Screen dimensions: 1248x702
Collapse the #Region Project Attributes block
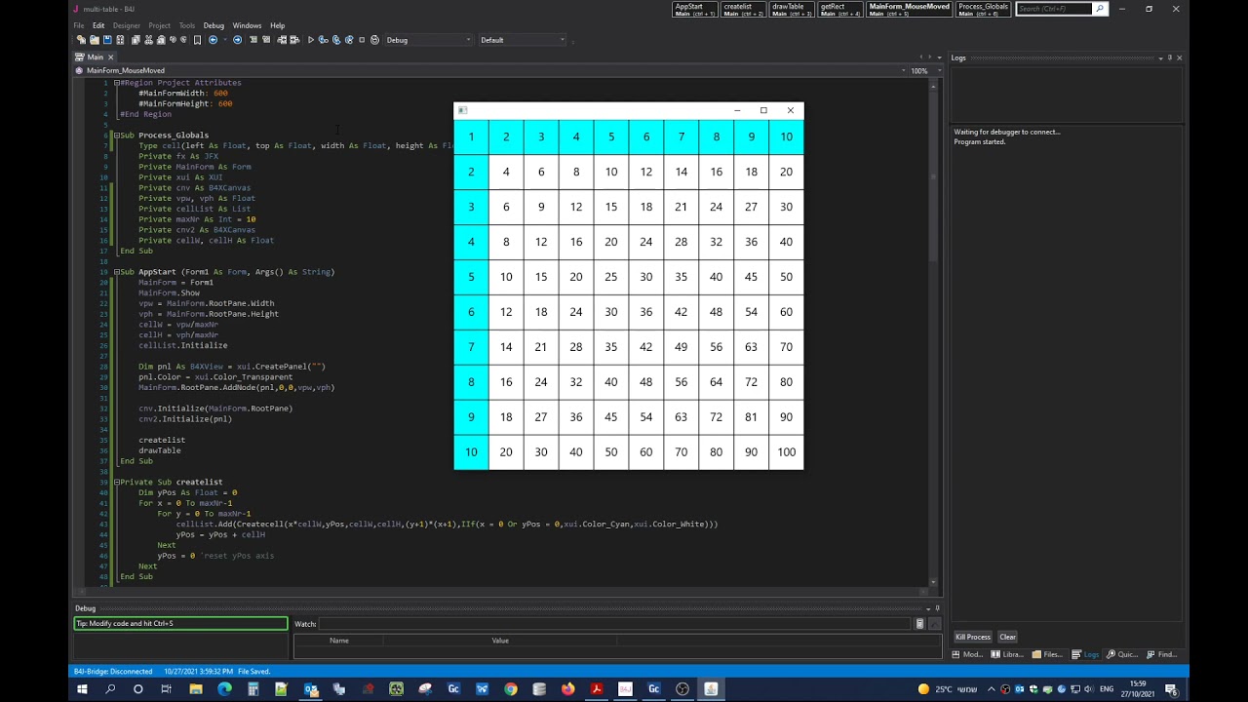tap(117, 83)
